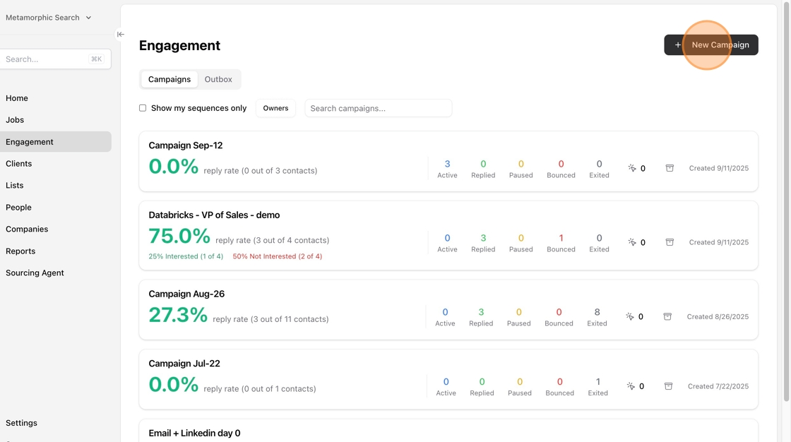The width and height of the screenshot is (791, 442).
Task: Switch to the Outbox tab
Action: 218,79
